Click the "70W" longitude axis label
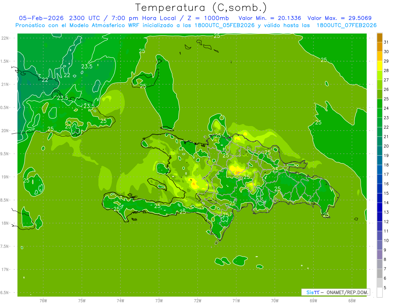395x305 pixels. click(x=275, y=300)
